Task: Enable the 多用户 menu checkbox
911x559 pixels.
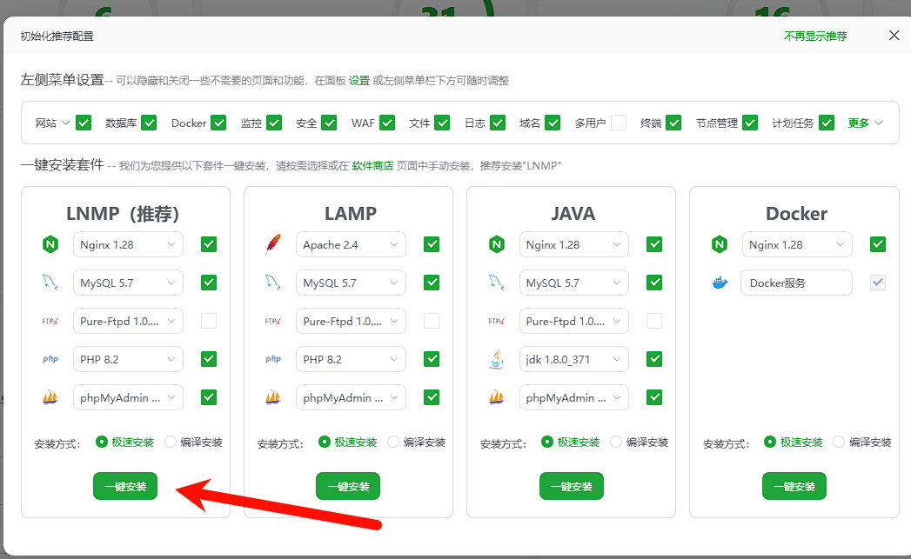Action: pos(618,123)
